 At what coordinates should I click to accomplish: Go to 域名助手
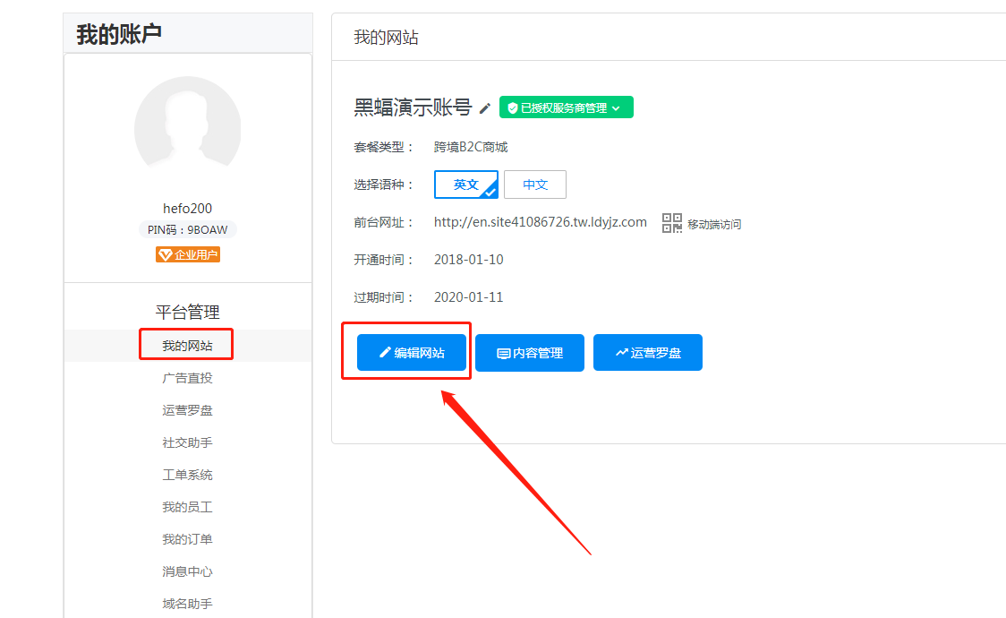click(186, 603)
